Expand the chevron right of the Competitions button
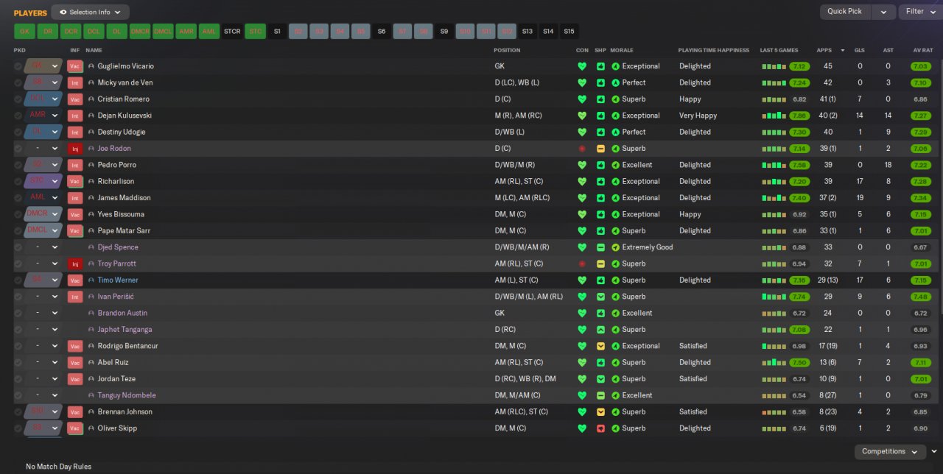943x474 pixels. (934, 452)
